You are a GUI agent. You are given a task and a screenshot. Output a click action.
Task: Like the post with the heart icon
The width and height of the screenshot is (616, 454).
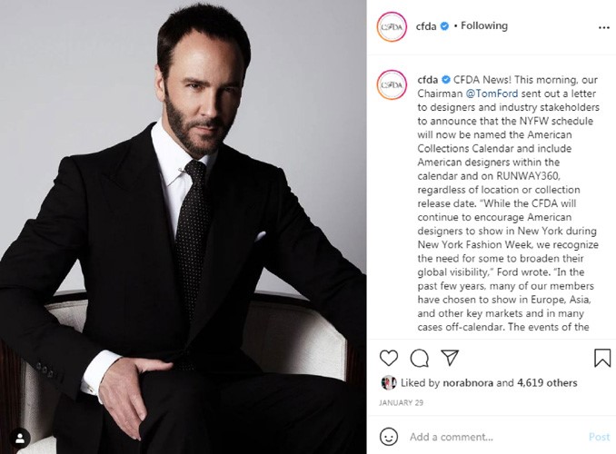[x=389, y=358]
